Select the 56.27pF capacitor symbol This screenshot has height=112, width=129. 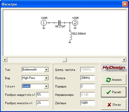coord(59,23)
